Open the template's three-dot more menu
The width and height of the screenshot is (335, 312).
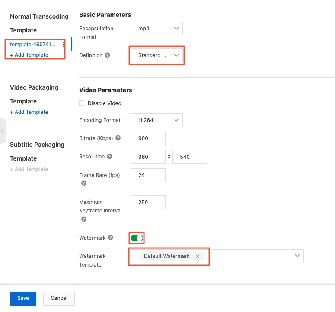click(x=64, y=45)
